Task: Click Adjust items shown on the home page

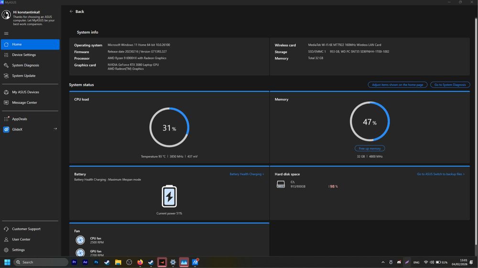Action: (x=398, y=84)
